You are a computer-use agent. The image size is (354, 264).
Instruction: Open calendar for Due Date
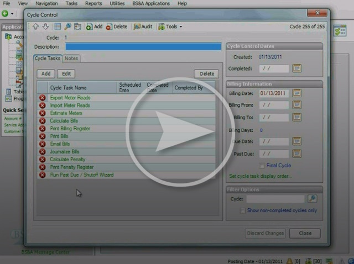(x=296, y=141)
